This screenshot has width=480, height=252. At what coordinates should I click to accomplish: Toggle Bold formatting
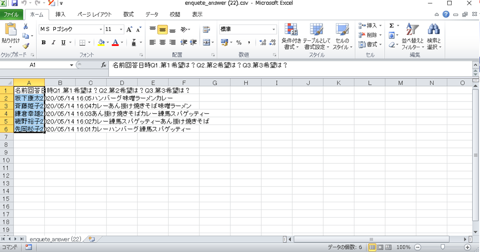click(43, 42)
